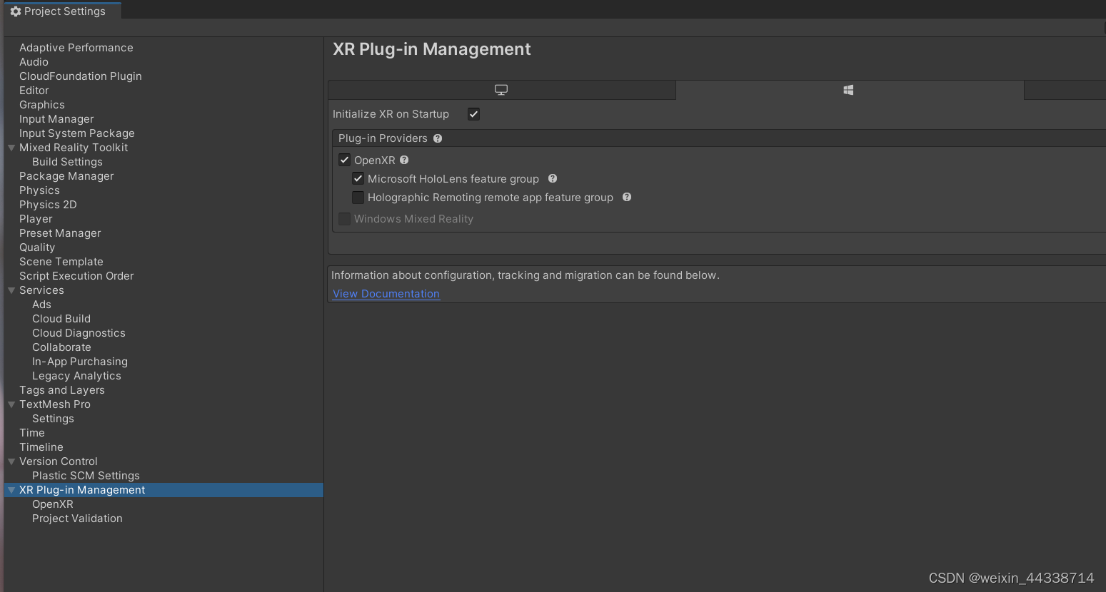
Task: Open Physics 2D settings
Action: (x=48, y=205)
